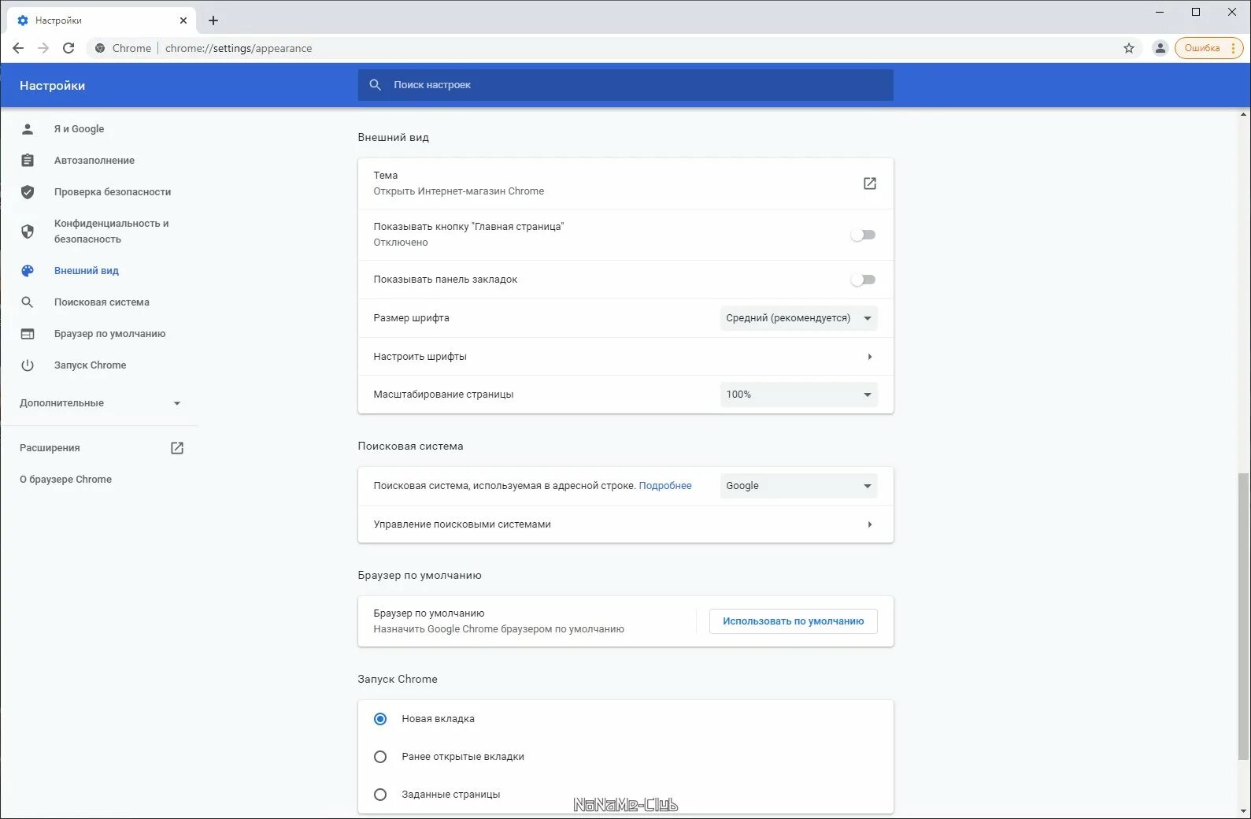Click the shield check icon for Проверка безопасности
The width and height of the screenshot is (1251, 819).
(x=28, y=192)
